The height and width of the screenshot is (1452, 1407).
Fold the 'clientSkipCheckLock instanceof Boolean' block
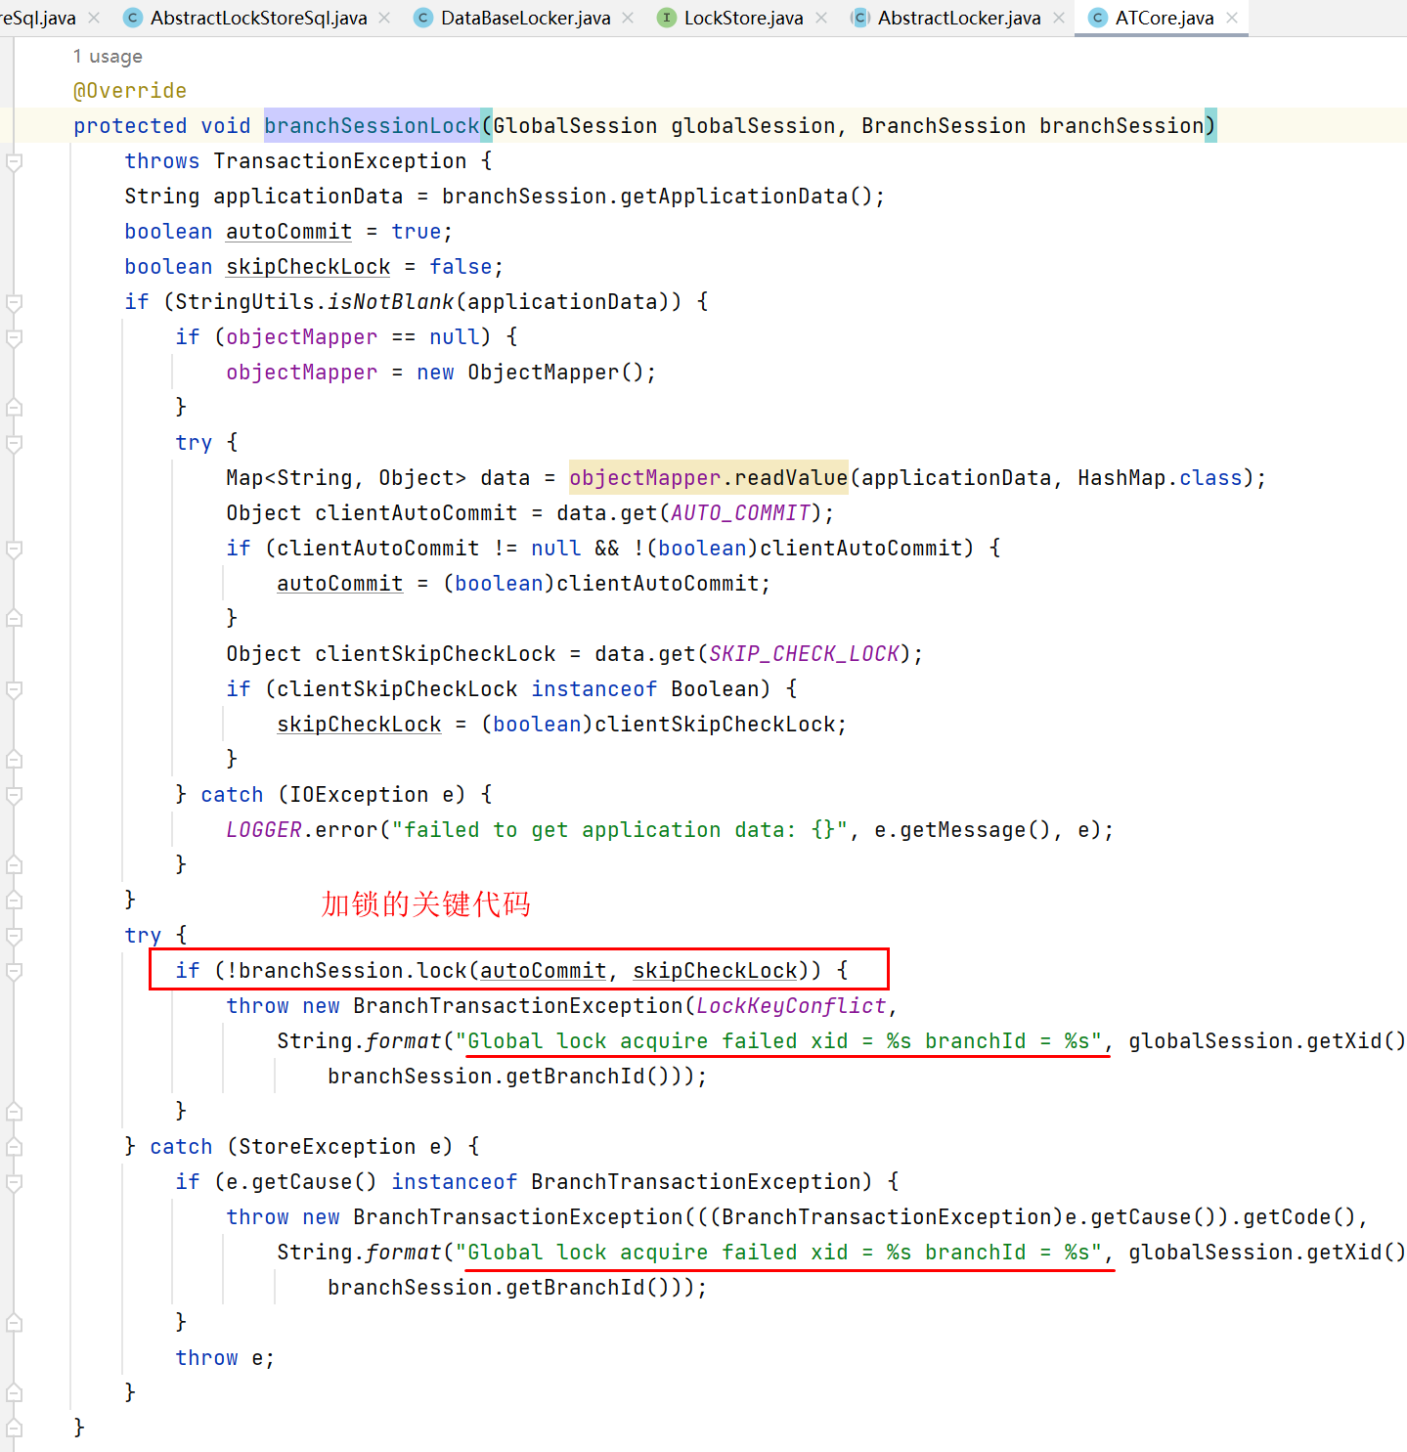[x=15, y=689]
